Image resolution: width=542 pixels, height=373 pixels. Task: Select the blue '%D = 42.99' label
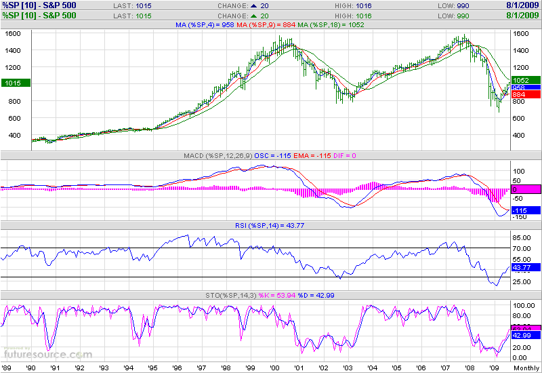(x=316, y=296)
